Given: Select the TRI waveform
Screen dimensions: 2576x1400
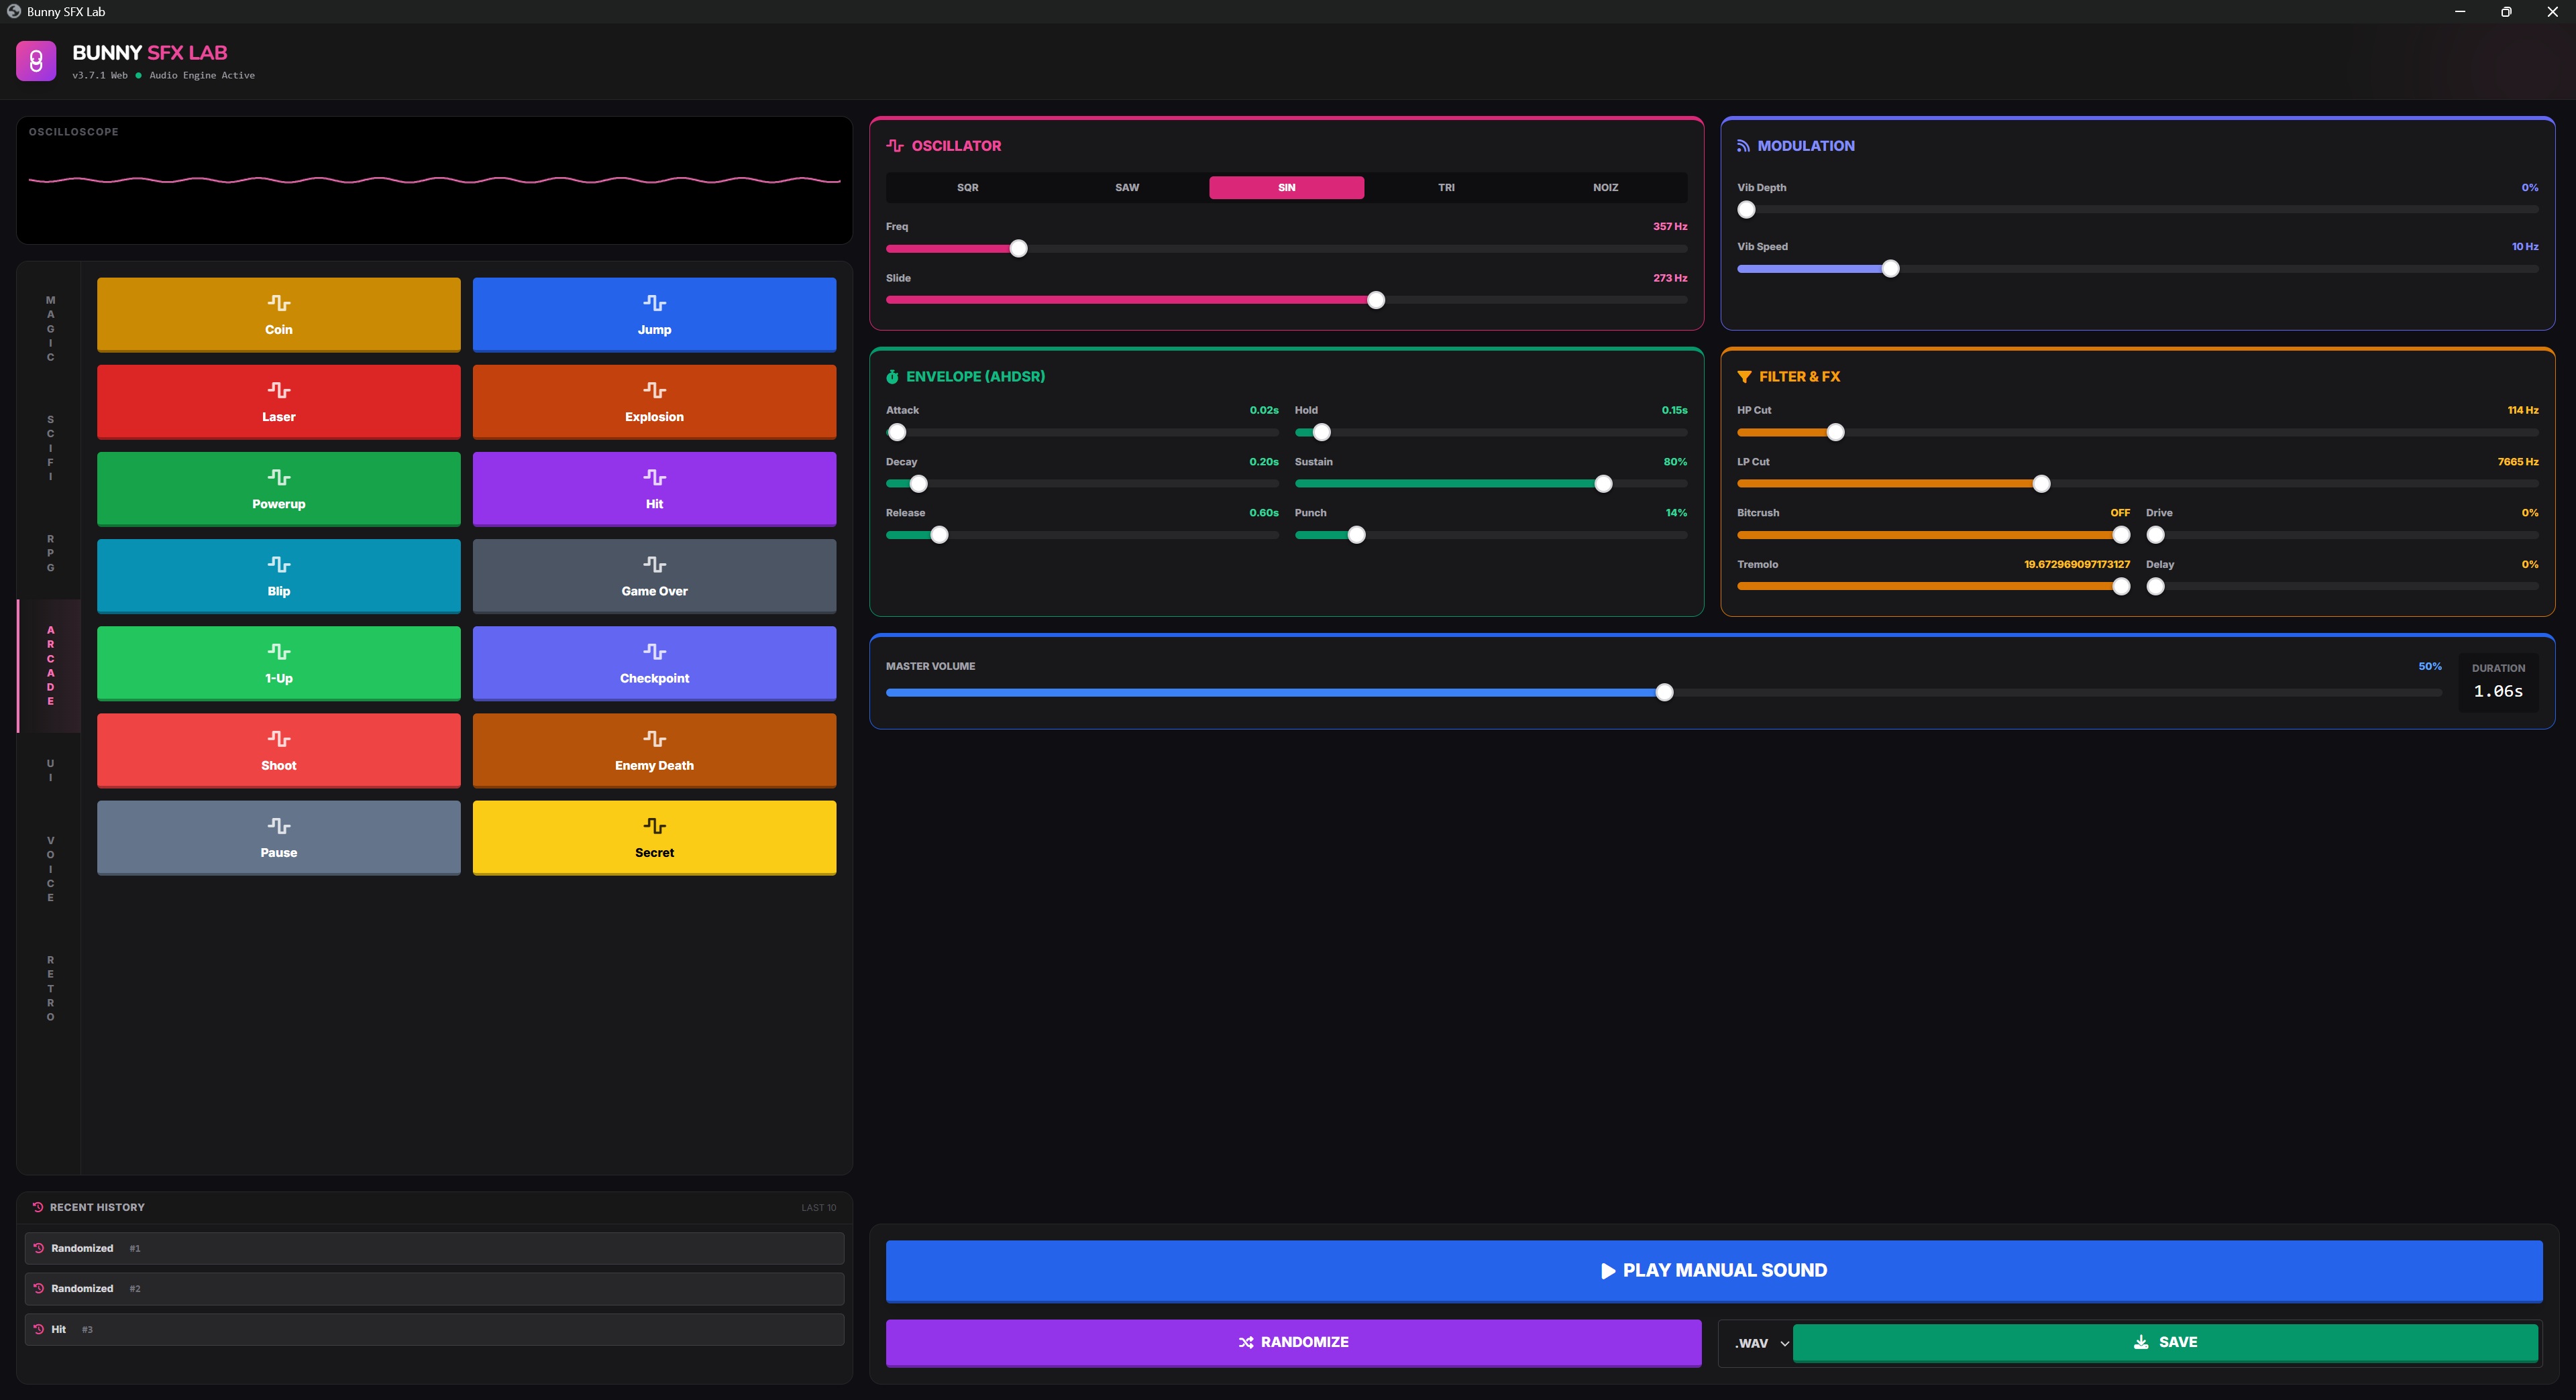Looking at the screenshot, I should click(1446, 188).
